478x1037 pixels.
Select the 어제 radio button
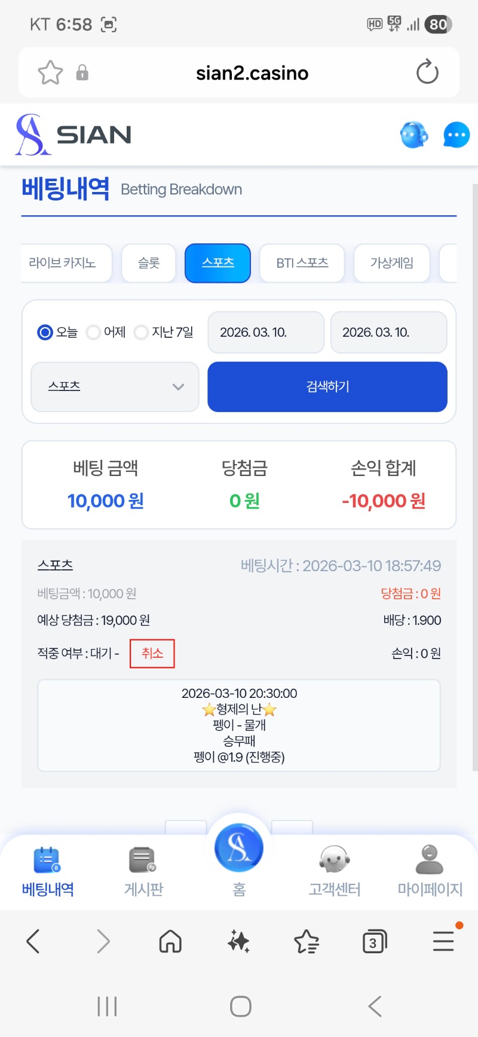93,332
